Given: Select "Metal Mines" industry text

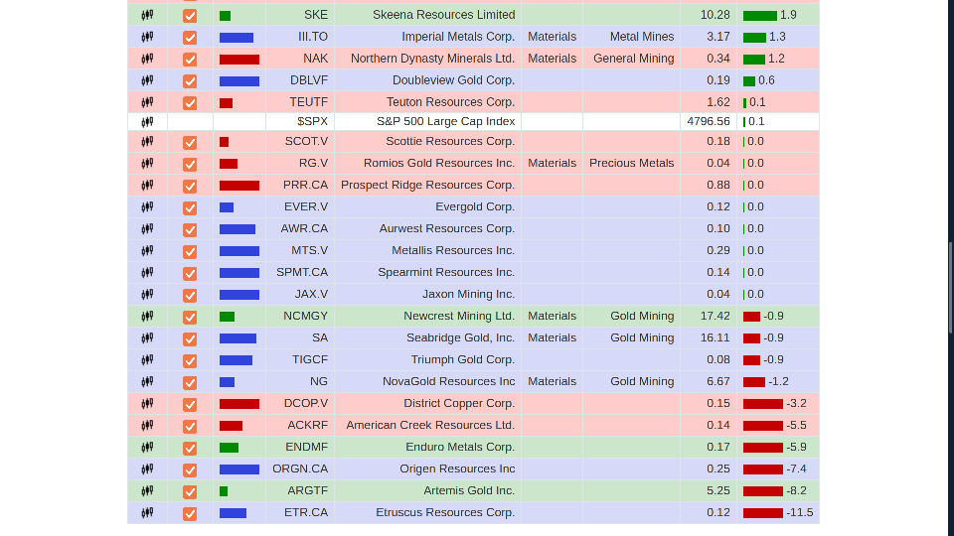Looking at the screenshot, I should (x=642, y=37).
